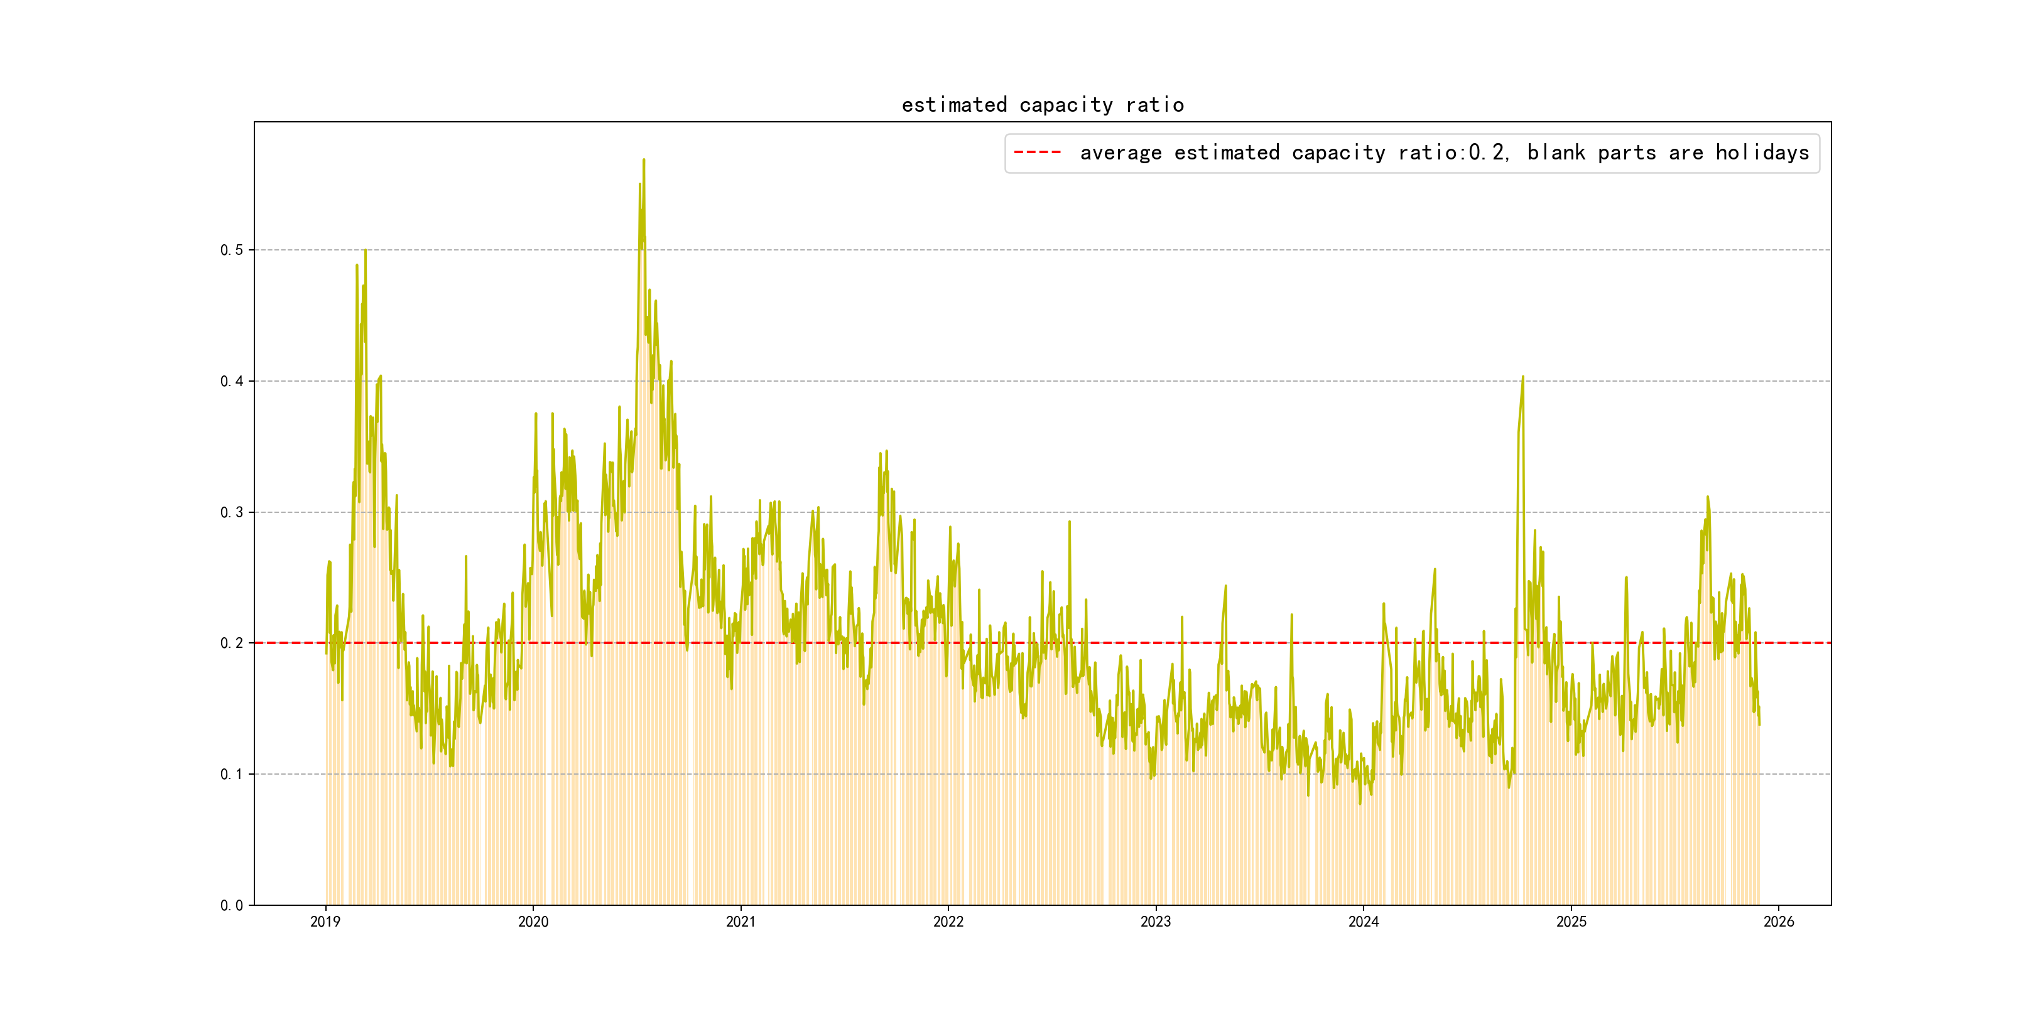Screen dimensions: 2035x1017
Task: Click the 2025 x-axis tick label
Action: (x=1570, y=922)
